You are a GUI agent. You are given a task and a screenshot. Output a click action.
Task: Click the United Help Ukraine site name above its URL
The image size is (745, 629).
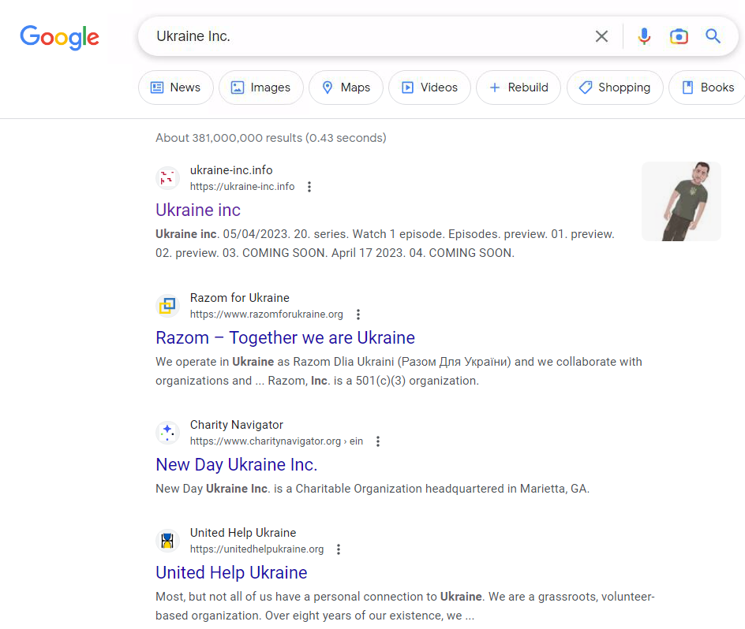click(243, 533)
